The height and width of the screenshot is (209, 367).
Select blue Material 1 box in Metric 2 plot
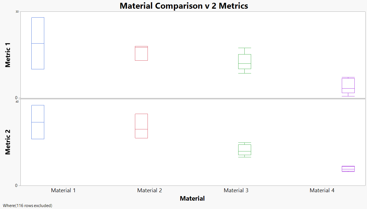coord(38,122)
